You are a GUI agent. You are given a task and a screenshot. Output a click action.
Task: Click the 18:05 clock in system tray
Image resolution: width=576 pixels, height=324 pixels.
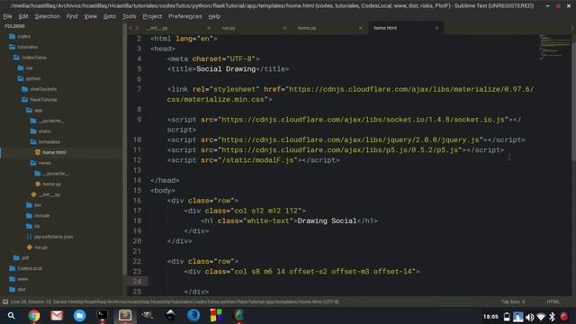pos(490,317)
